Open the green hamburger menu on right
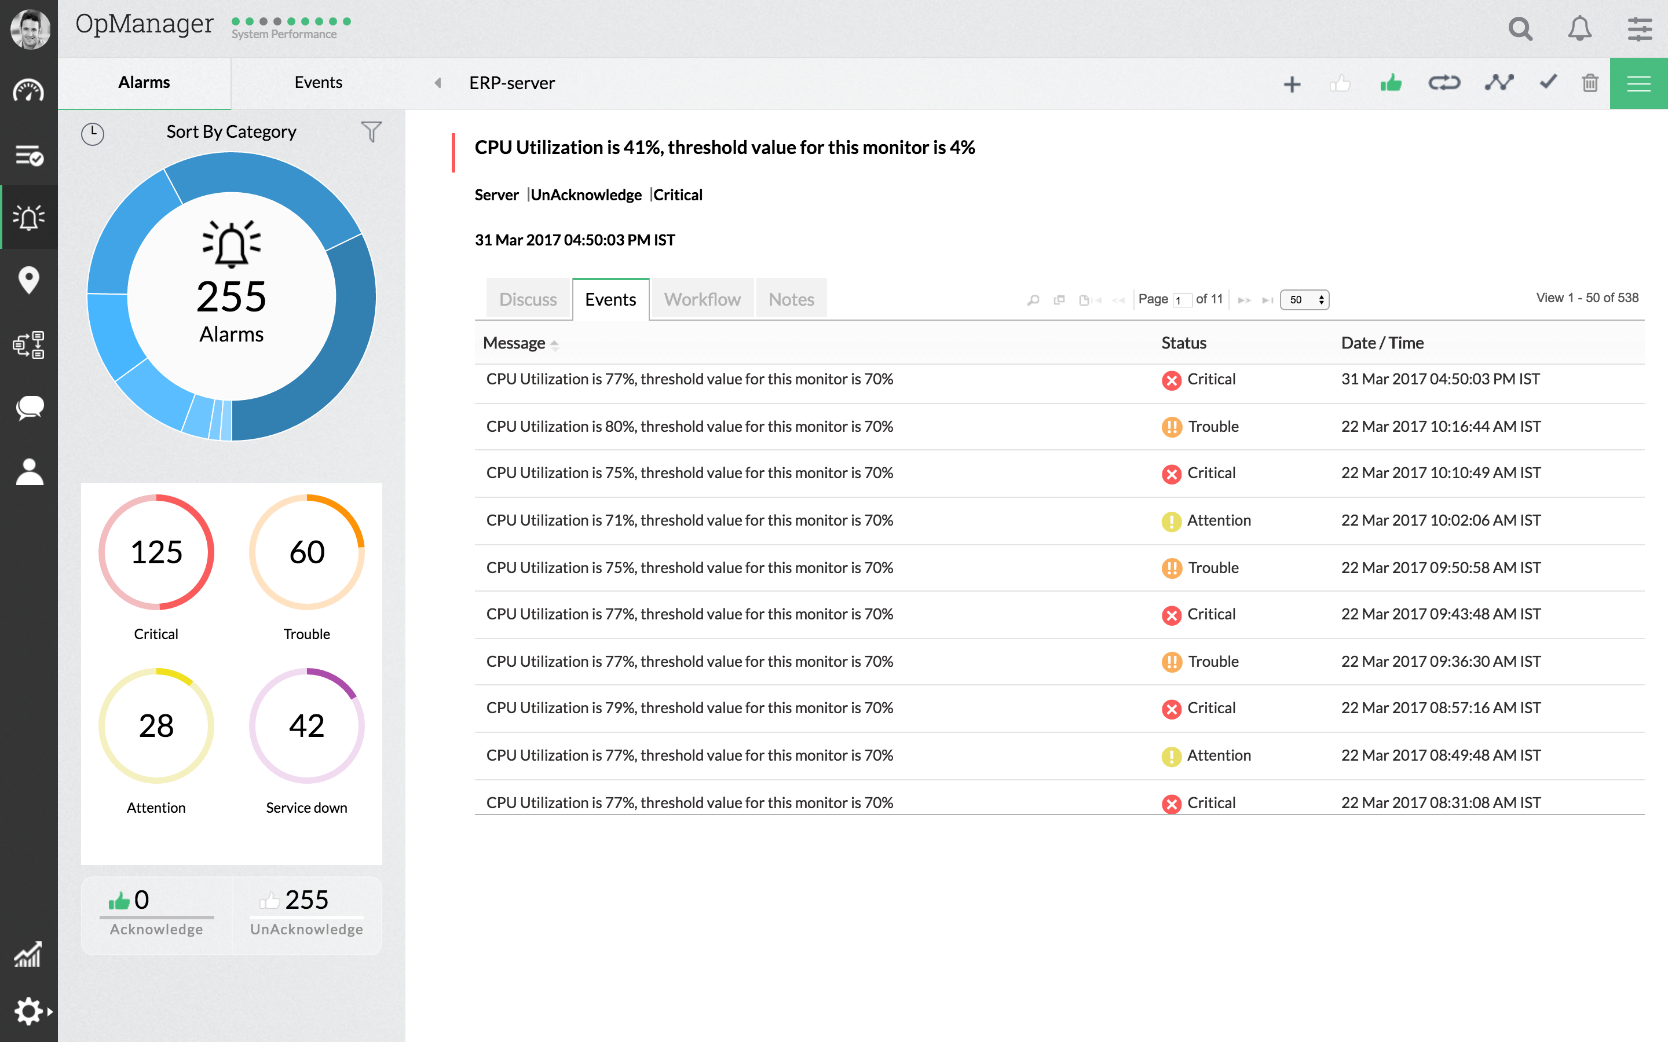The image size is (1668, 1042). coord(1639,83)
